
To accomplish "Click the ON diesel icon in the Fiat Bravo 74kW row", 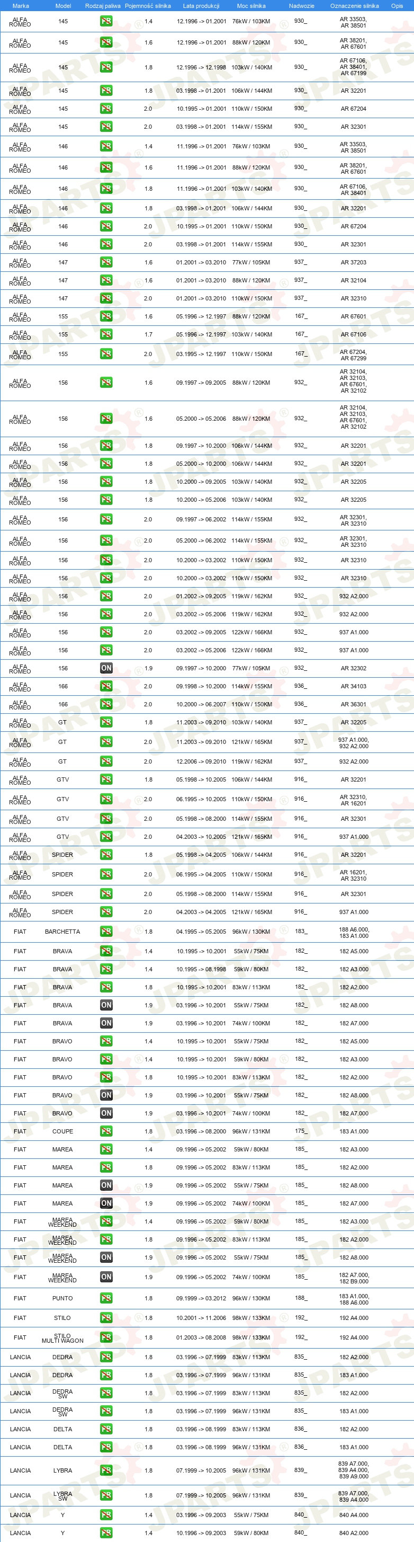I will coord(106,1113).
